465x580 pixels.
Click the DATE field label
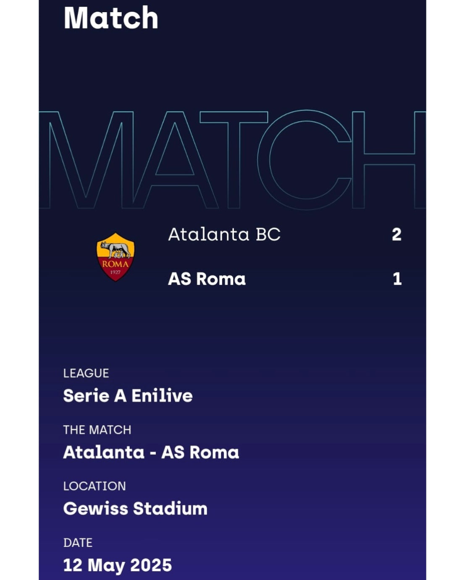(78, 543)
